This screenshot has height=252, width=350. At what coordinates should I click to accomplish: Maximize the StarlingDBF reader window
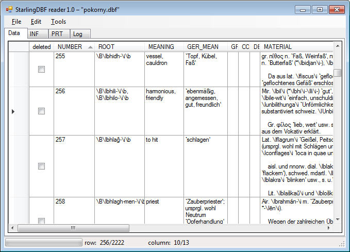[x=320, y=10]
